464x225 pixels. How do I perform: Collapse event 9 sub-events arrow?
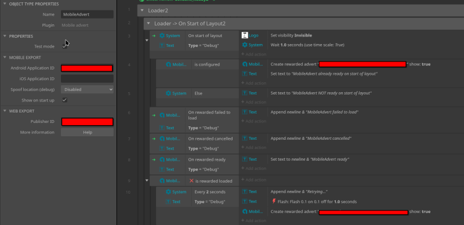pyautogui.click(x=147, y=180)
